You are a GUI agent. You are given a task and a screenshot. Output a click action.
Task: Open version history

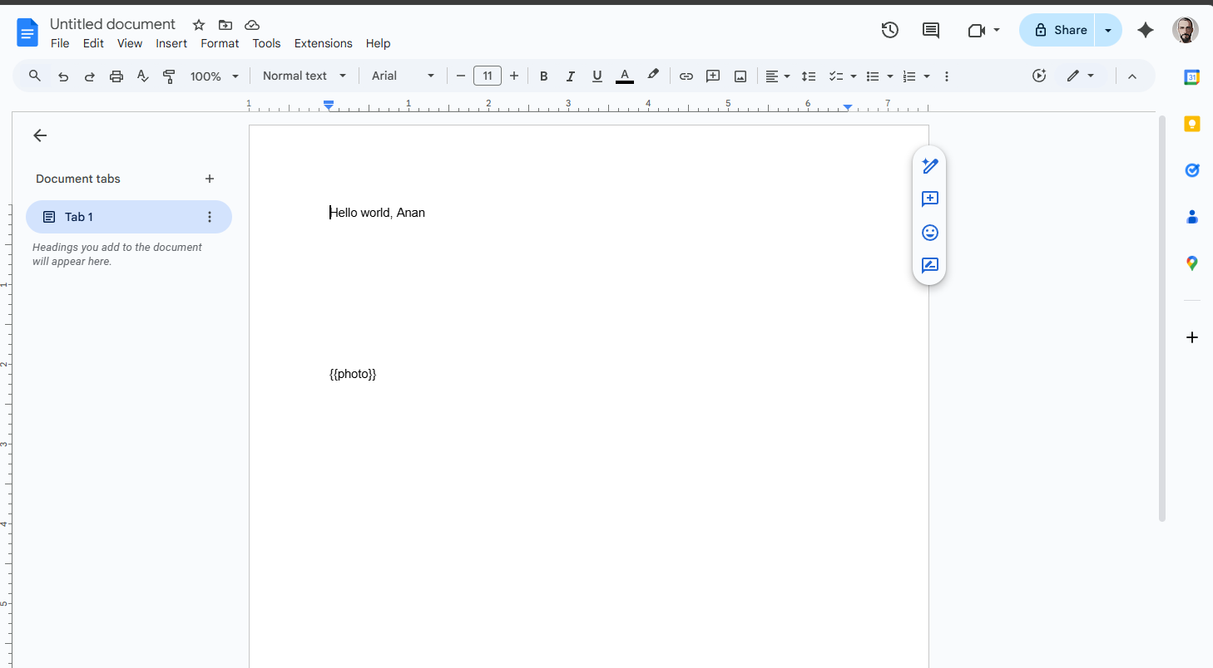(889, 29)
